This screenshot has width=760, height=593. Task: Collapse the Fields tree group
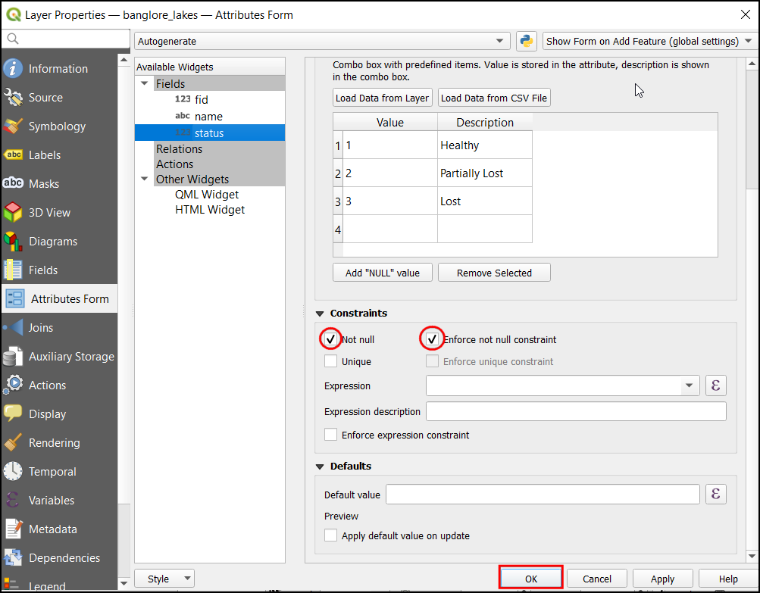pos(145,83)
